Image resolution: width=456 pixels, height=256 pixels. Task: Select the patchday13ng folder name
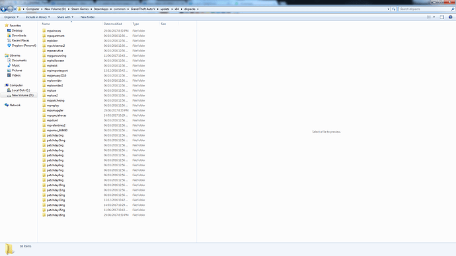pyautogui.click(x=56, y=200)
